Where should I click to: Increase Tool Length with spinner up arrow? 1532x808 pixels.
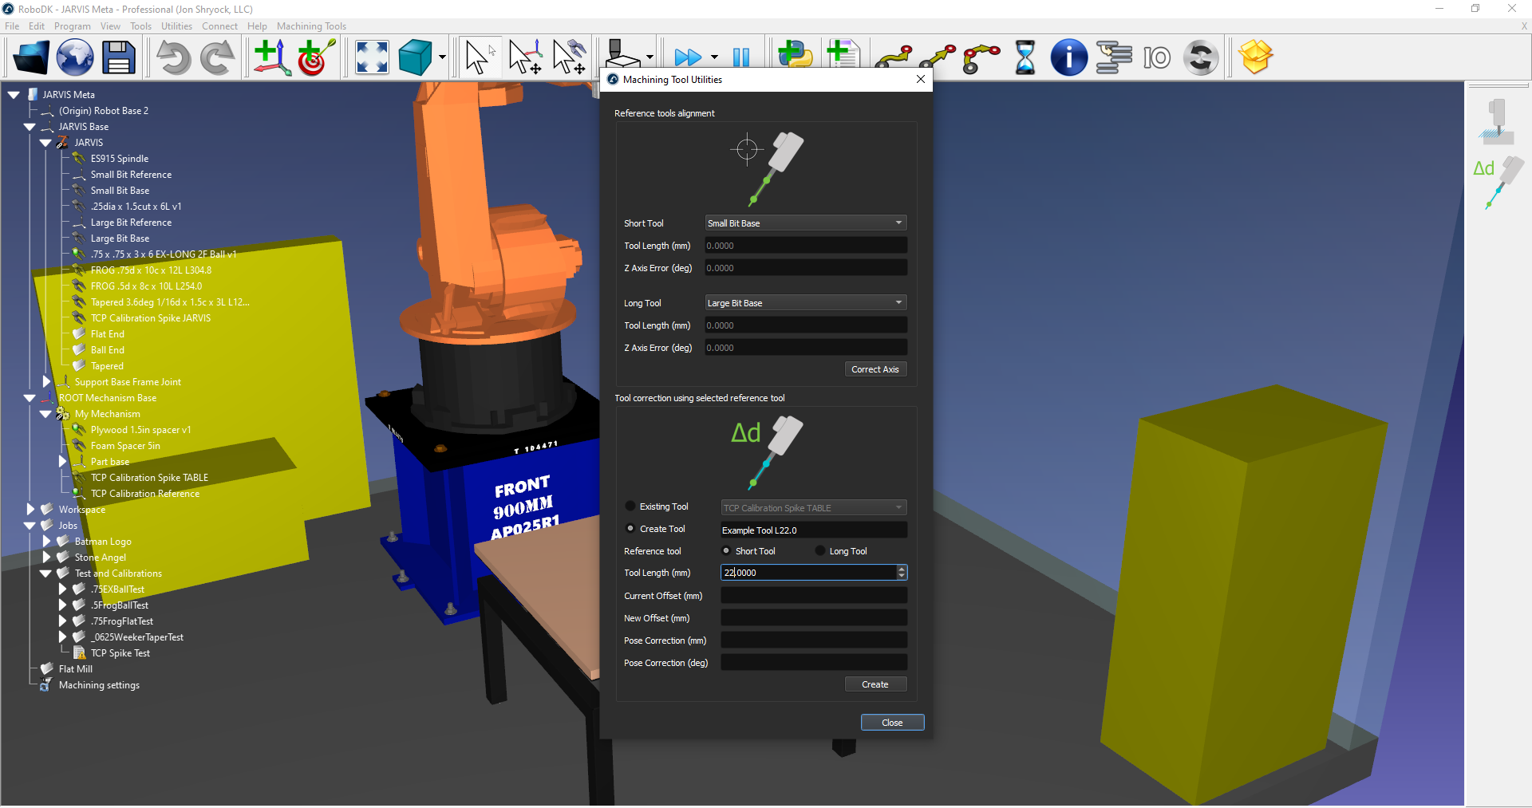click(x=902, y=569)
